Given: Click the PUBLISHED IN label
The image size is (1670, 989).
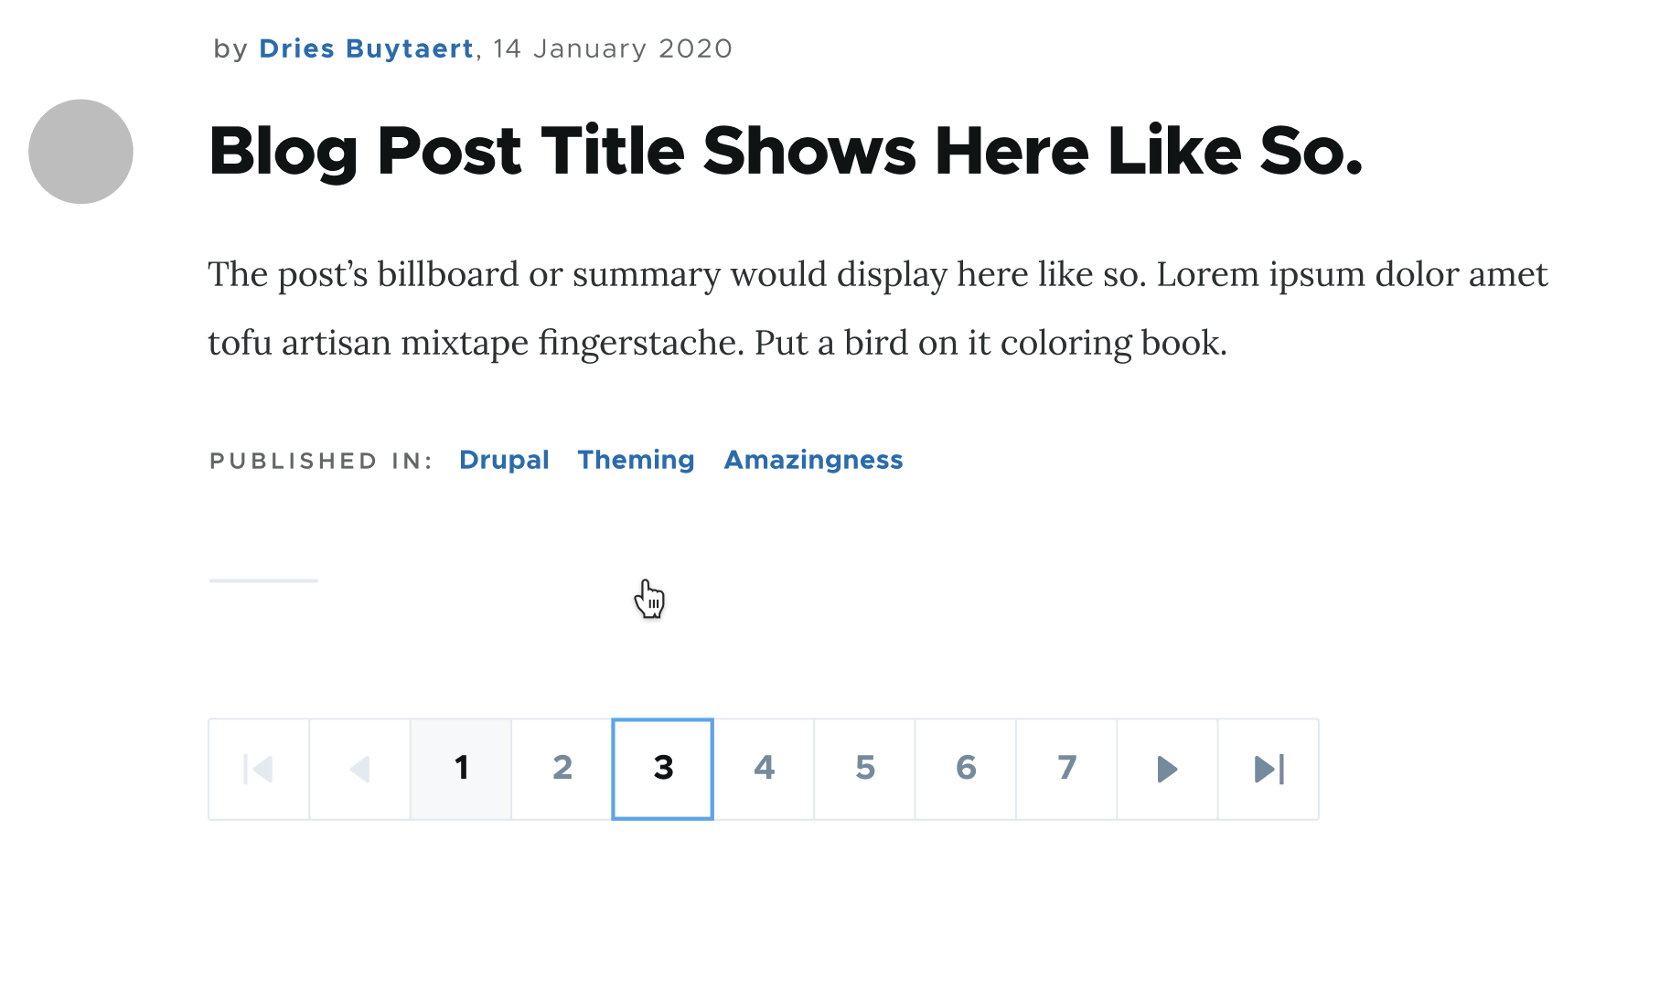Looking at the screenshot, I should point(321,461).
